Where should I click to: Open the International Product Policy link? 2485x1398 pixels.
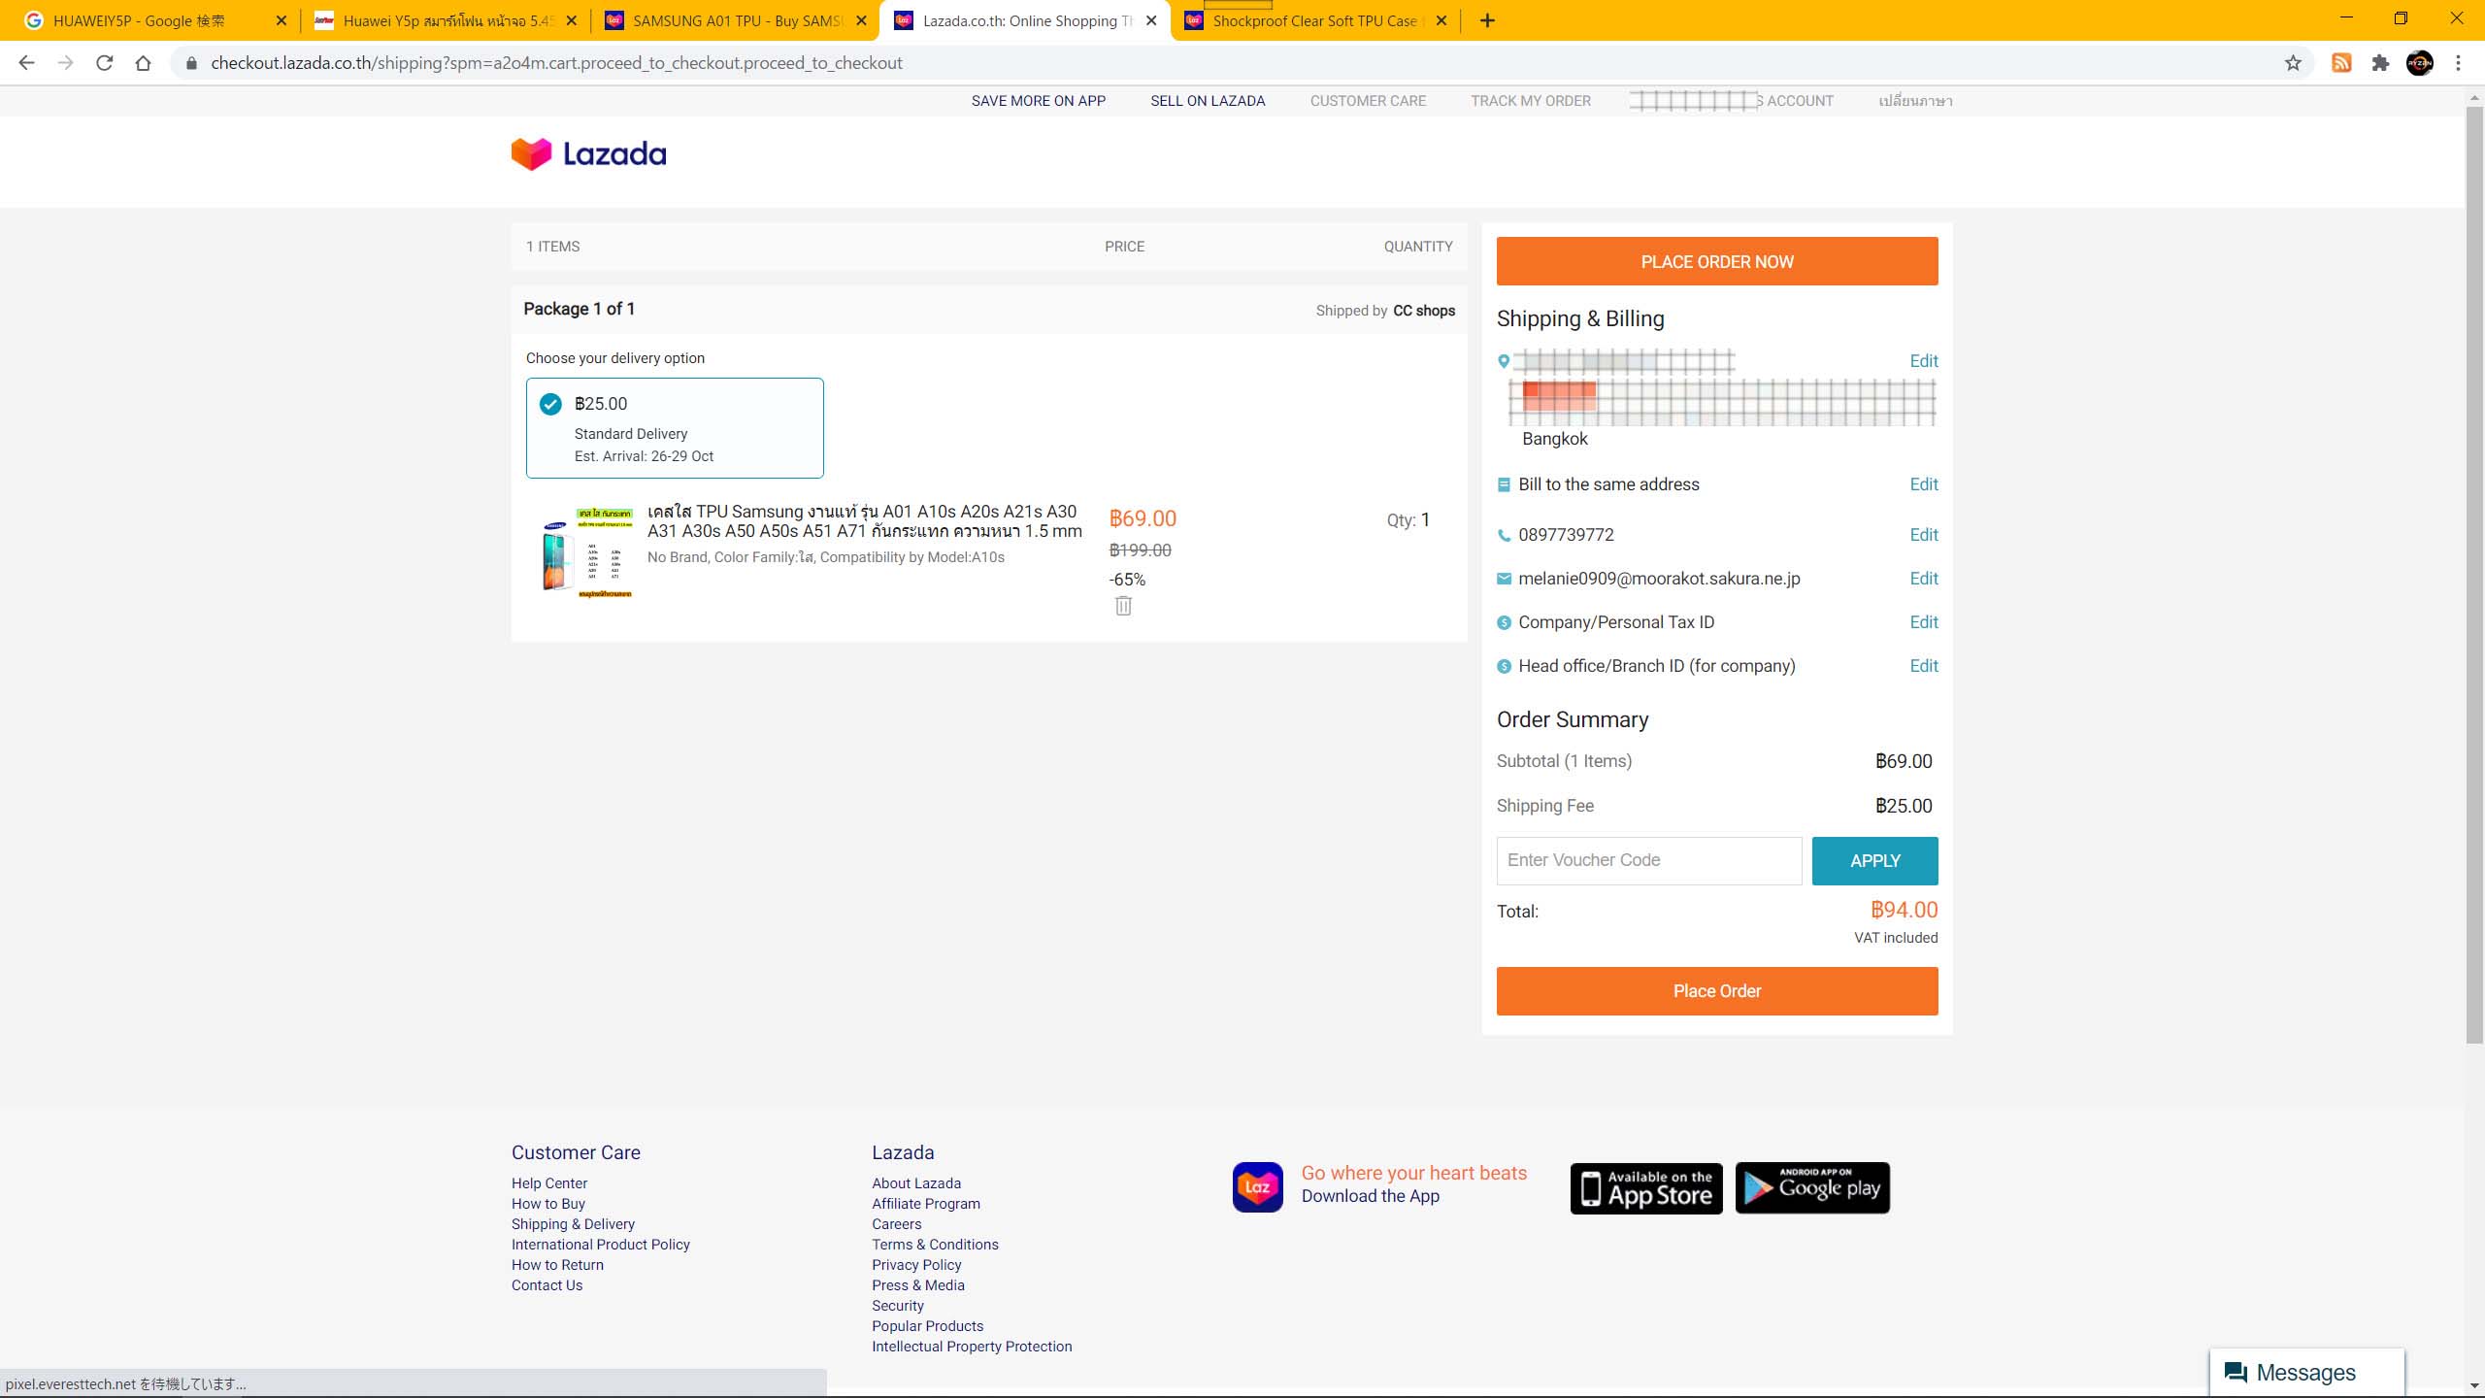(x=601, y=1245)
